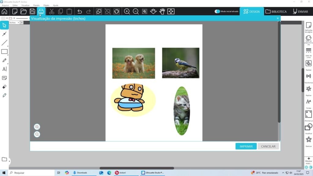Create a new document

(15, 11)
